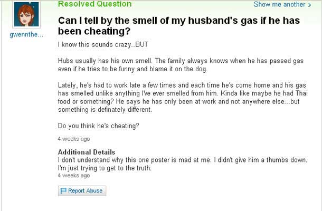Click the '4 weeks ago' timestamp above Additional Details
The height and width of the screenshot is (211, 322).
73,139
